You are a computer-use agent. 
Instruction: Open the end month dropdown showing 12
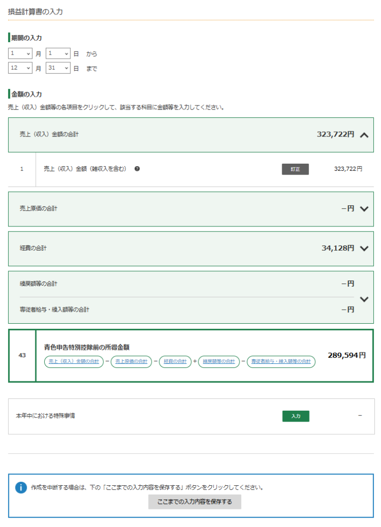[x=21, y=68]
